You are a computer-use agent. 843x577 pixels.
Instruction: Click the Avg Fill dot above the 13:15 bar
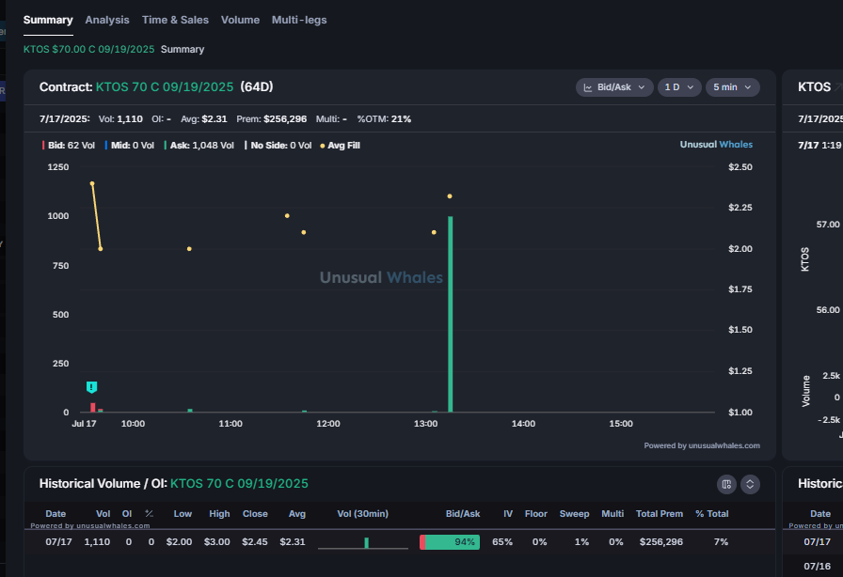[450, 196]
